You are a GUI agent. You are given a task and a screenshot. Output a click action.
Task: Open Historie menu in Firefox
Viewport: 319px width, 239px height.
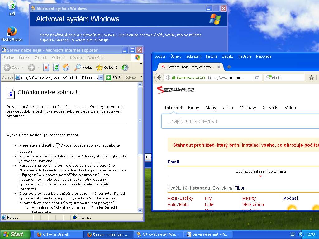point(212,56)
